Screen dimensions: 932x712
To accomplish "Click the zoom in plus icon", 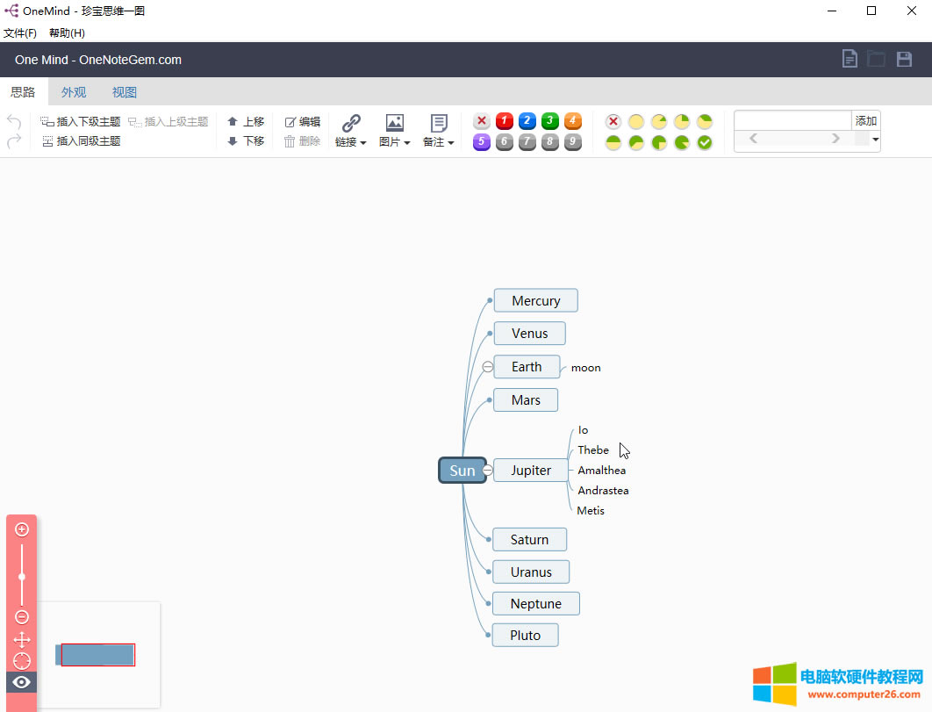I will tap(22, 529).
